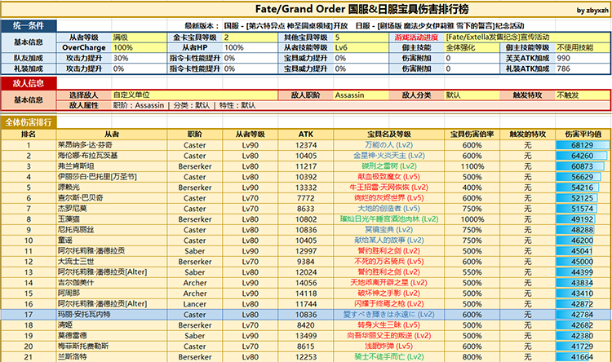The image size is (612, 362).
Task: Open the 触发特攻 cell 不触发
Action: (583, 95)
